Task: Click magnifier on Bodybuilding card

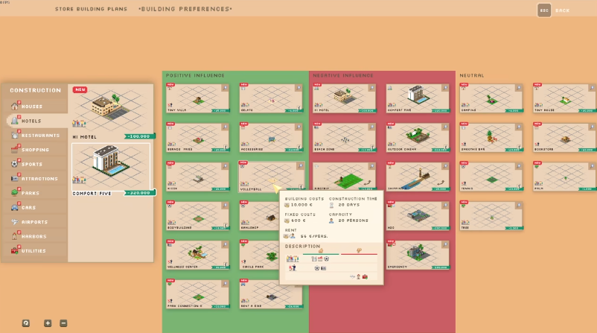Action: click(226, 206)
